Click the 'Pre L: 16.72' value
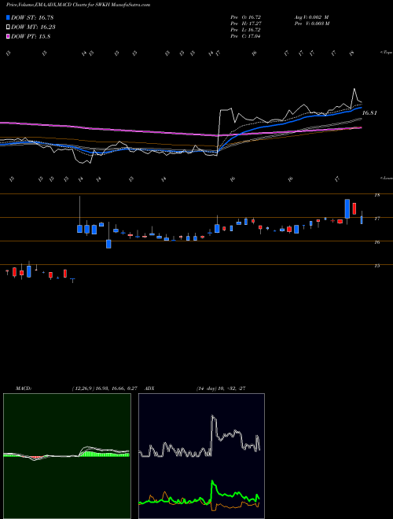The image size is (393, 519). pos(245,30)
